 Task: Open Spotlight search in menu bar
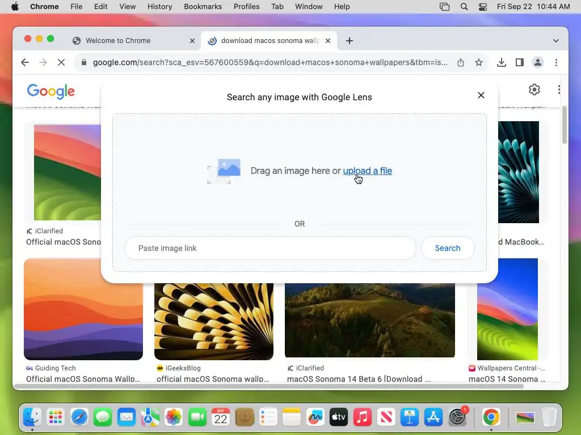(464, 7)
